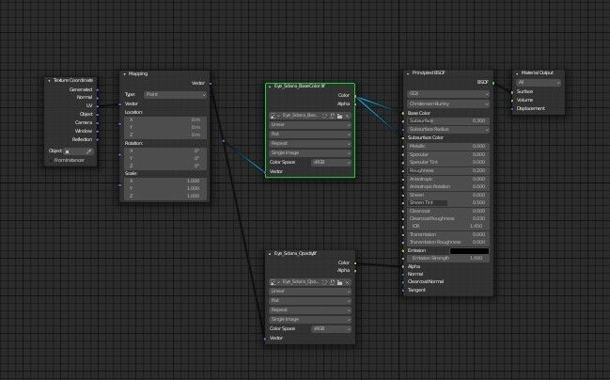Image resolution: width=610 pixels, height=380 pixels.
Task: Open sRGB Color Space dropdown in Opacity node
Action: [x=332, y=329]
